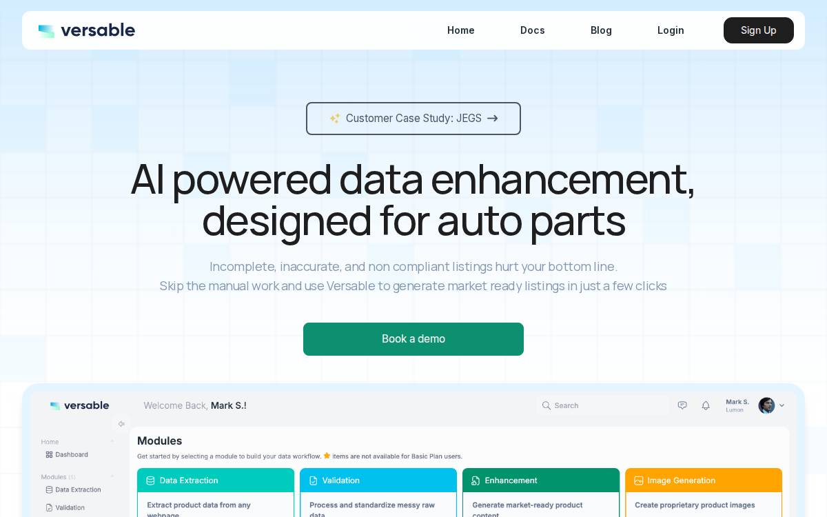Click 'Process and standardize messy raw' text
The height and width of the screenshot is (517, 827).
(x=372, y=505)
